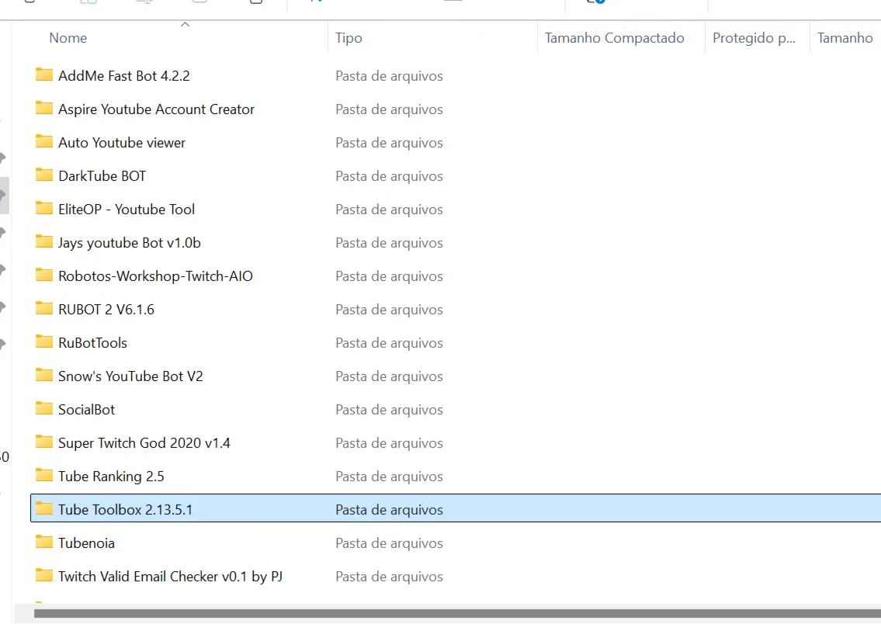Click folder icon next to Jays youtube Bot v1.0b

click(x=43, y=241)
